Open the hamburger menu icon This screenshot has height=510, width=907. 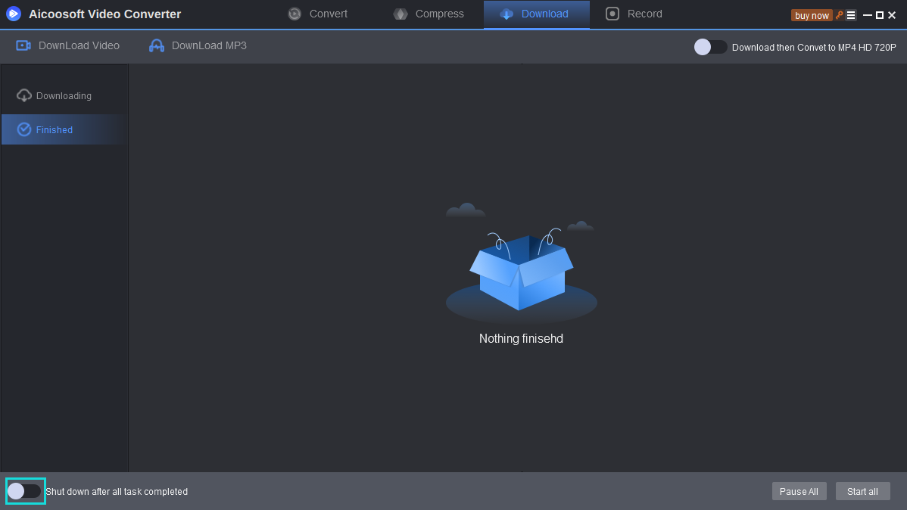point(851,15)
